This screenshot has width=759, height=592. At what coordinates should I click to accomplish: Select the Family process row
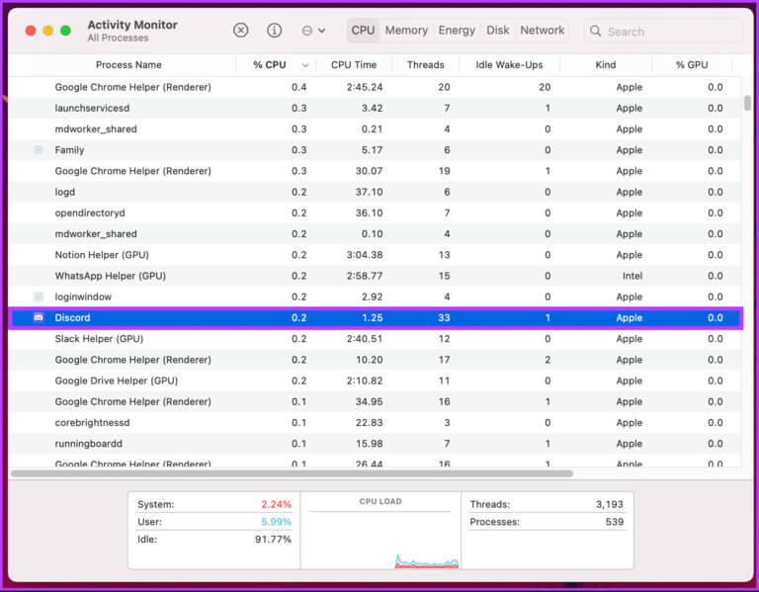[x=375, y=150]
